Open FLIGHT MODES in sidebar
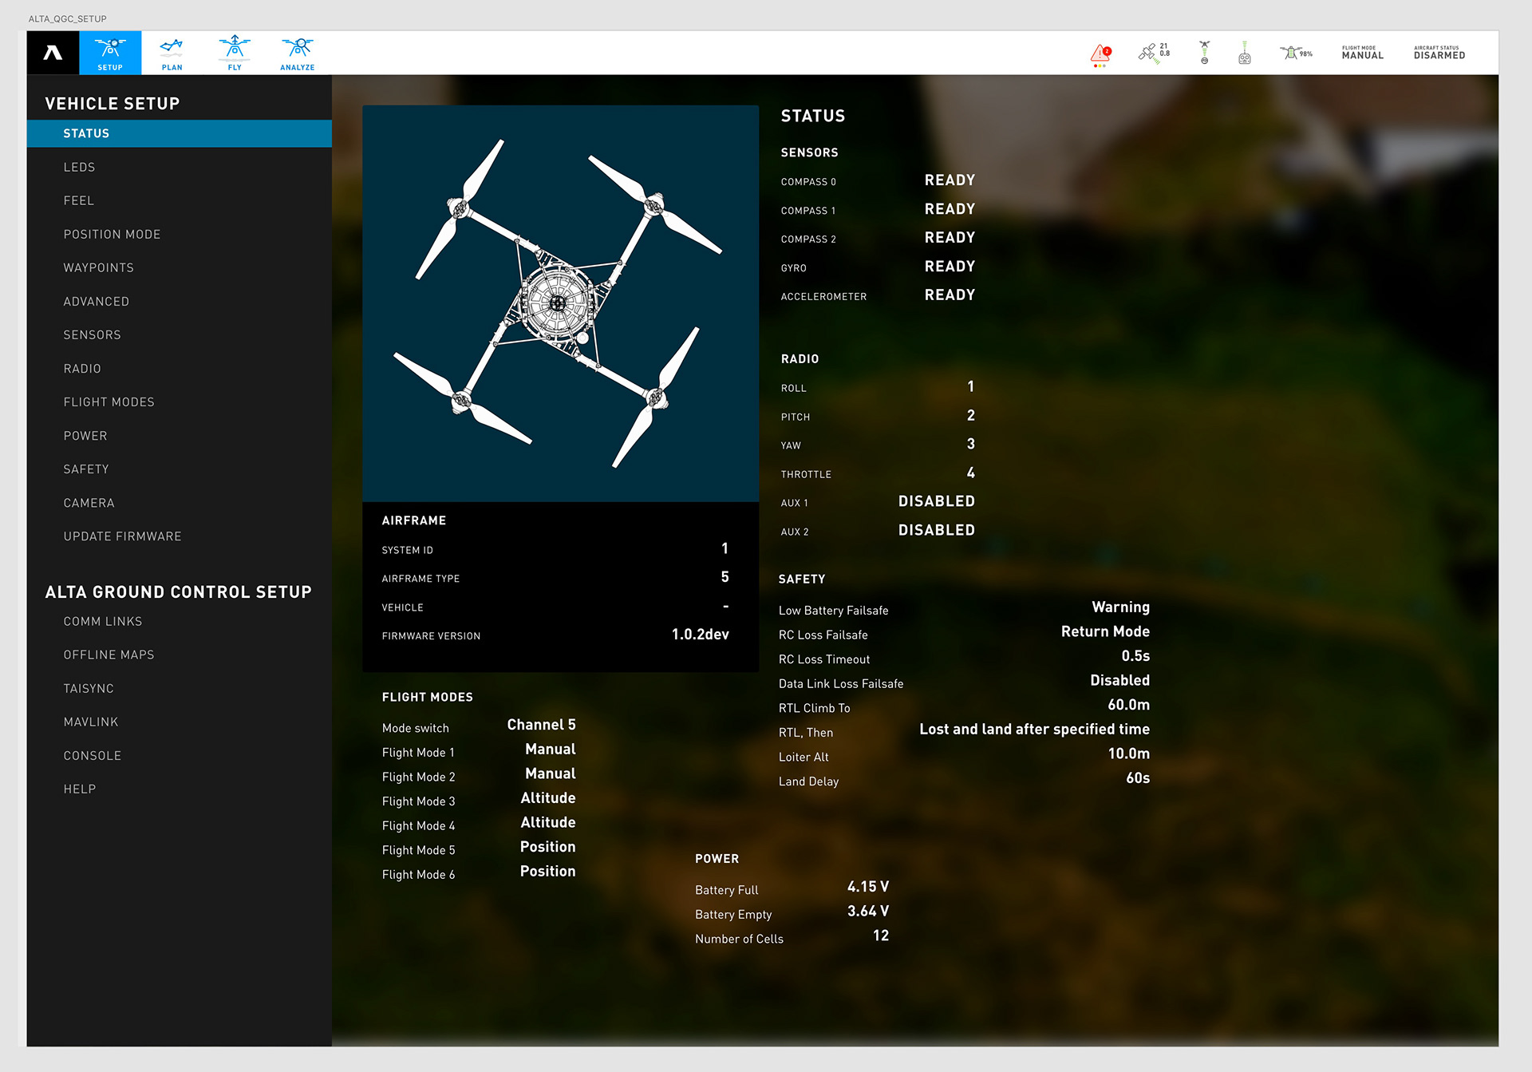The image size is (1532, 1072). [109, 402]
